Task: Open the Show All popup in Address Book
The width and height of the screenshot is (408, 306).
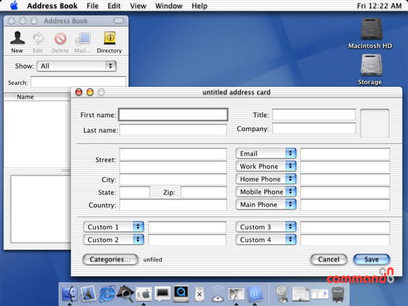Action: click(x=76, y=66)
